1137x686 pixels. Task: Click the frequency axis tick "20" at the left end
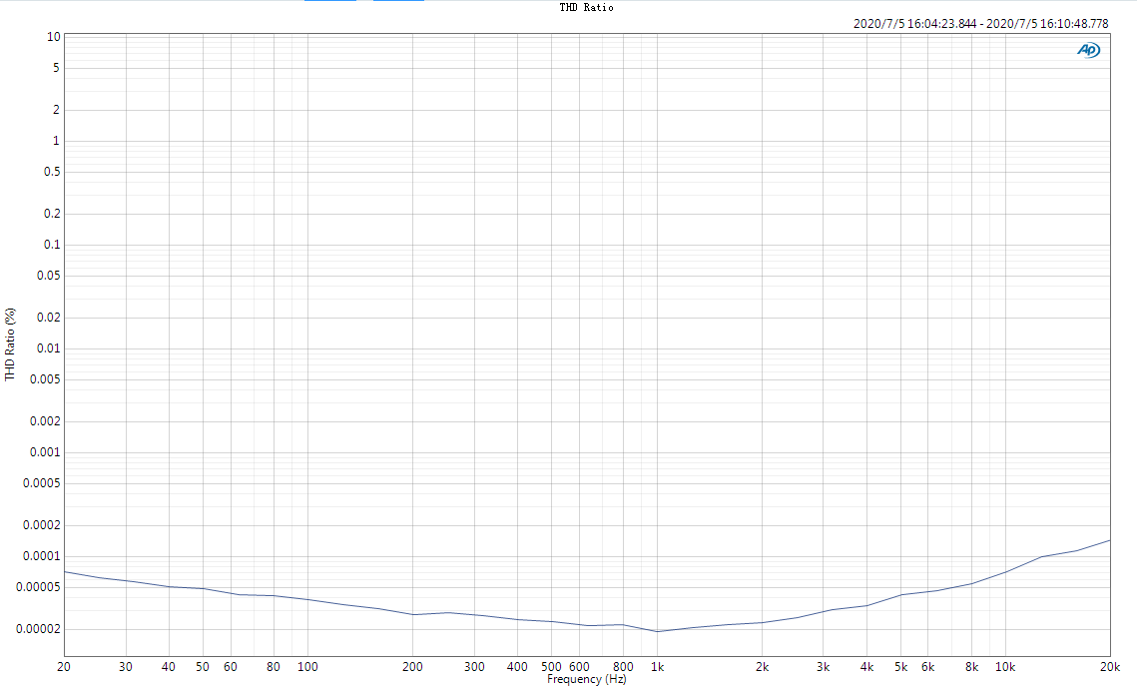point(64,666)
